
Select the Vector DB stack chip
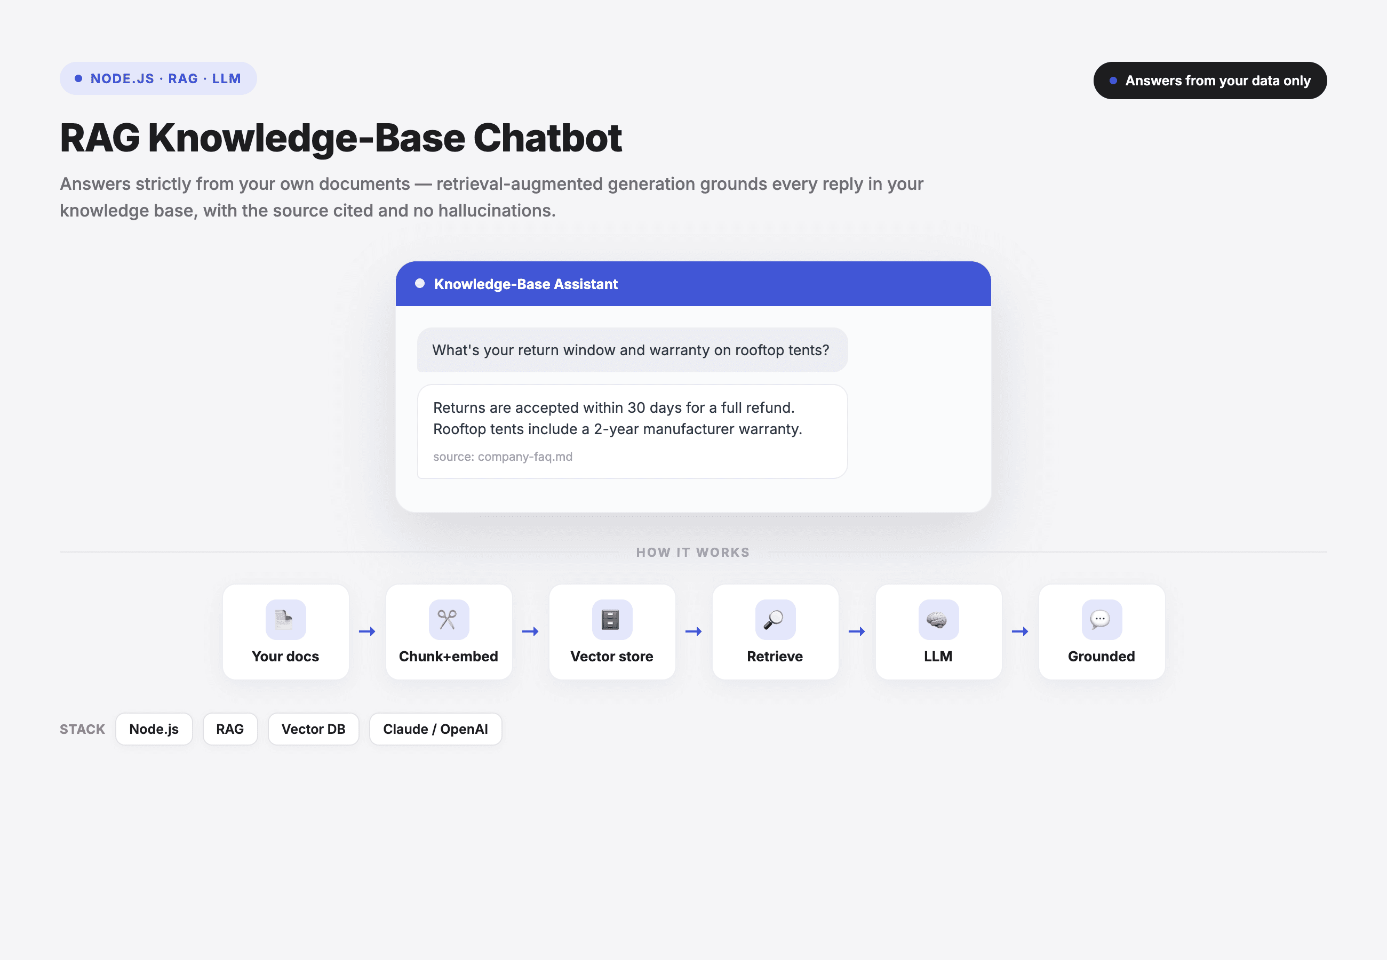[x=313, y=729]
